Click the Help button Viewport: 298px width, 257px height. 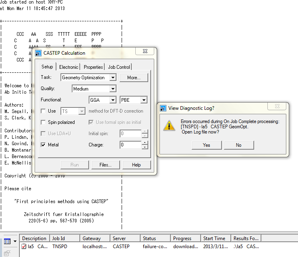pyautogui.click(x=137, y=165)
